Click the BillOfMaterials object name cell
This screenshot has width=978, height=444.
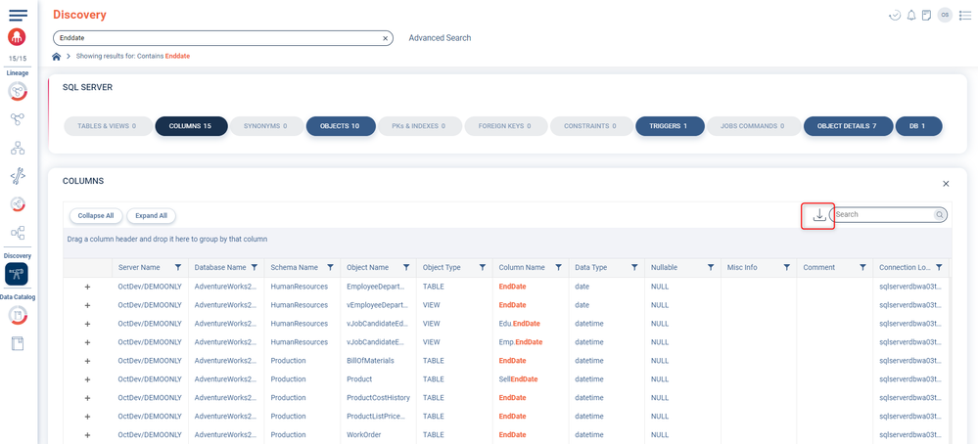pos(370,361)
